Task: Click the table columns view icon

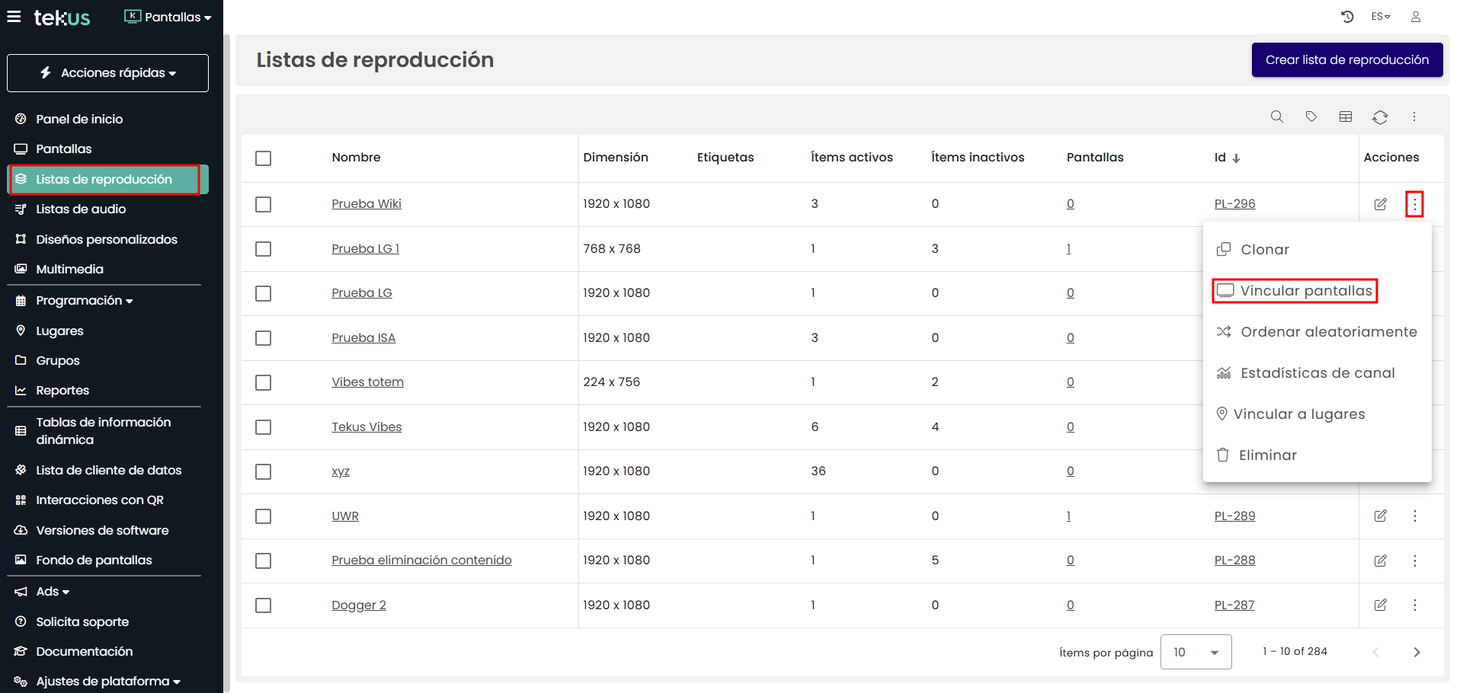Action: (x=1346, y=117)
